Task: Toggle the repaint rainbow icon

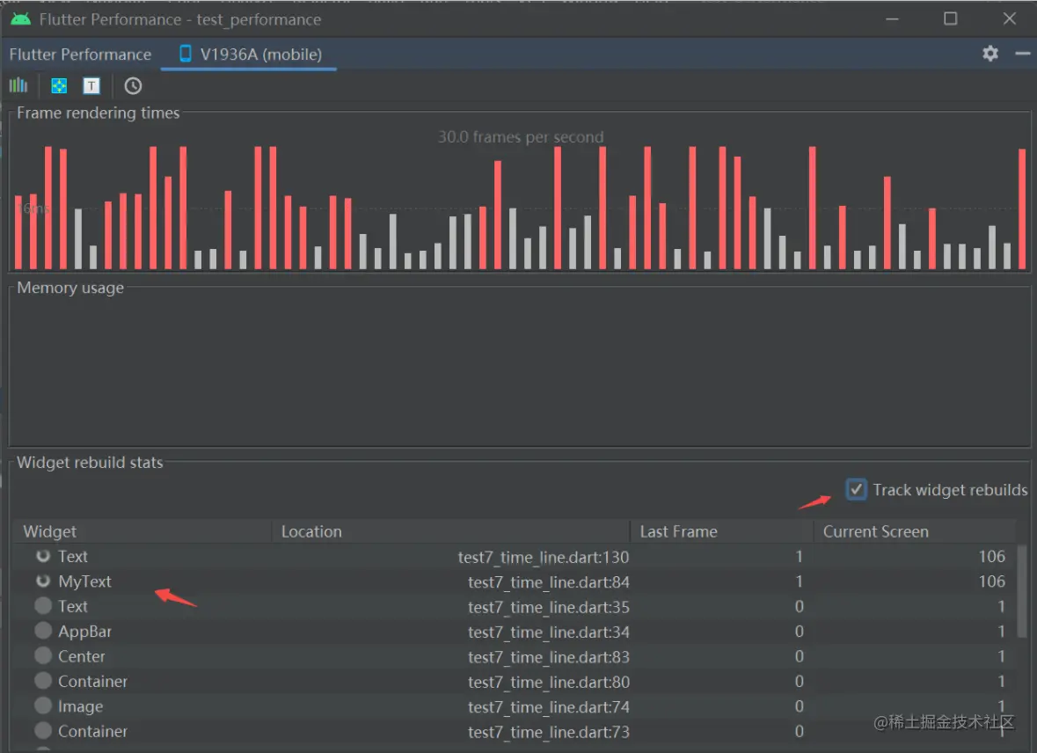Action: click(x=59, y=86)
